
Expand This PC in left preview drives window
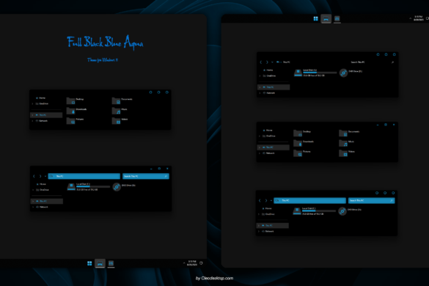tap(33, 201)
